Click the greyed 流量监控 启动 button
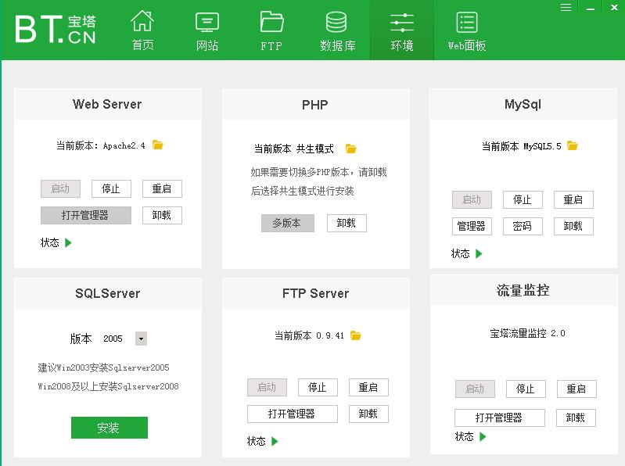625x466 pixels. (475, 389)
